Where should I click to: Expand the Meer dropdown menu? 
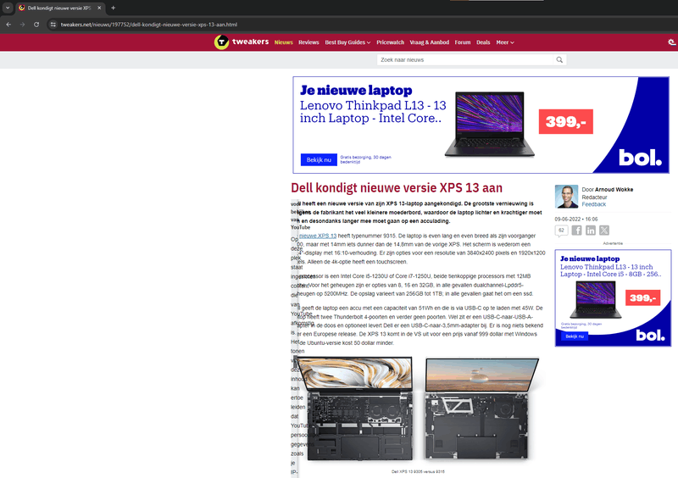[x=505, y=42]
